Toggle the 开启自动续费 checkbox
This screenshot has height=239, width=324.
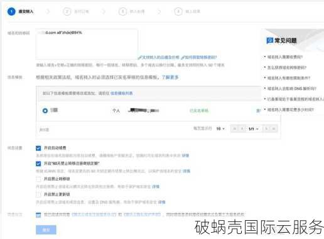click(38, 148)
